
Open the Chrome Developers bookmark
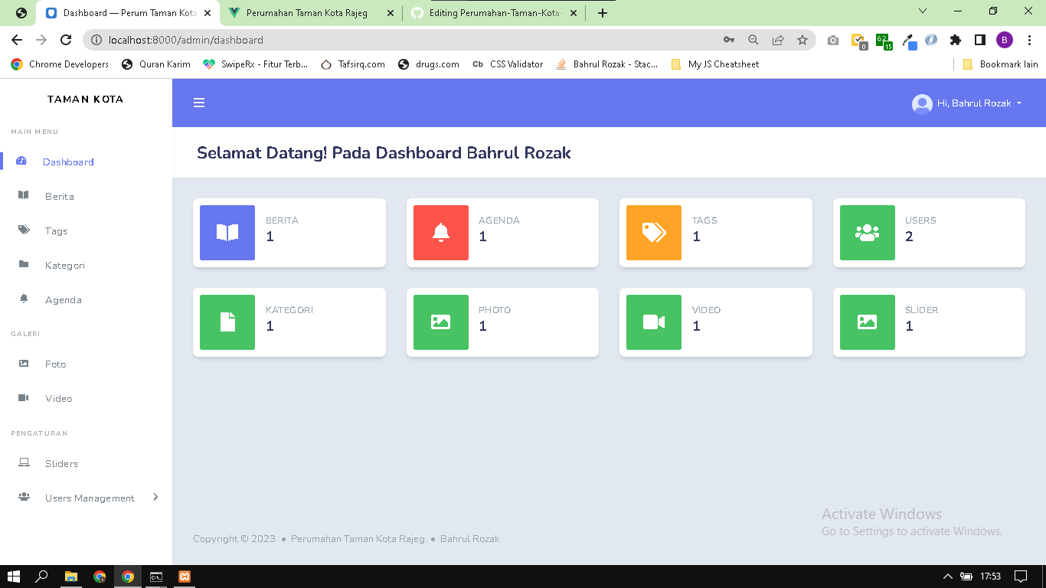(x=60, y=64)
